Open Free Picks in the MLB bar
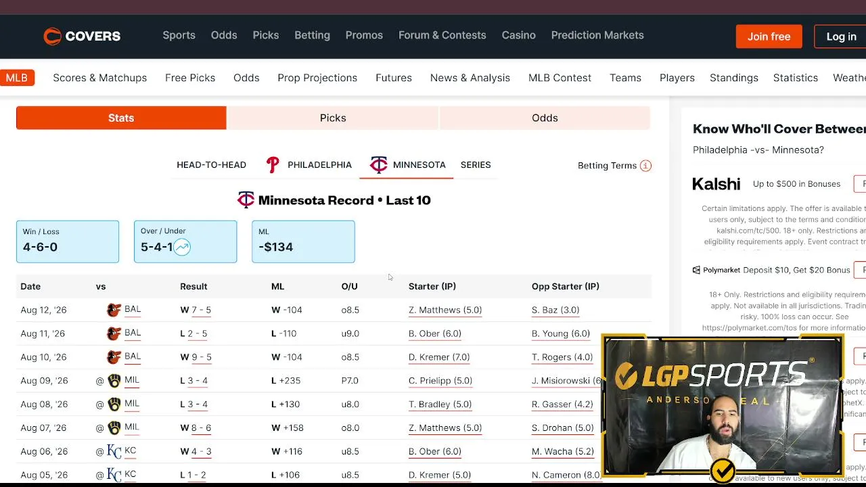This screenshot has height=487, width=866. point(190,78)
